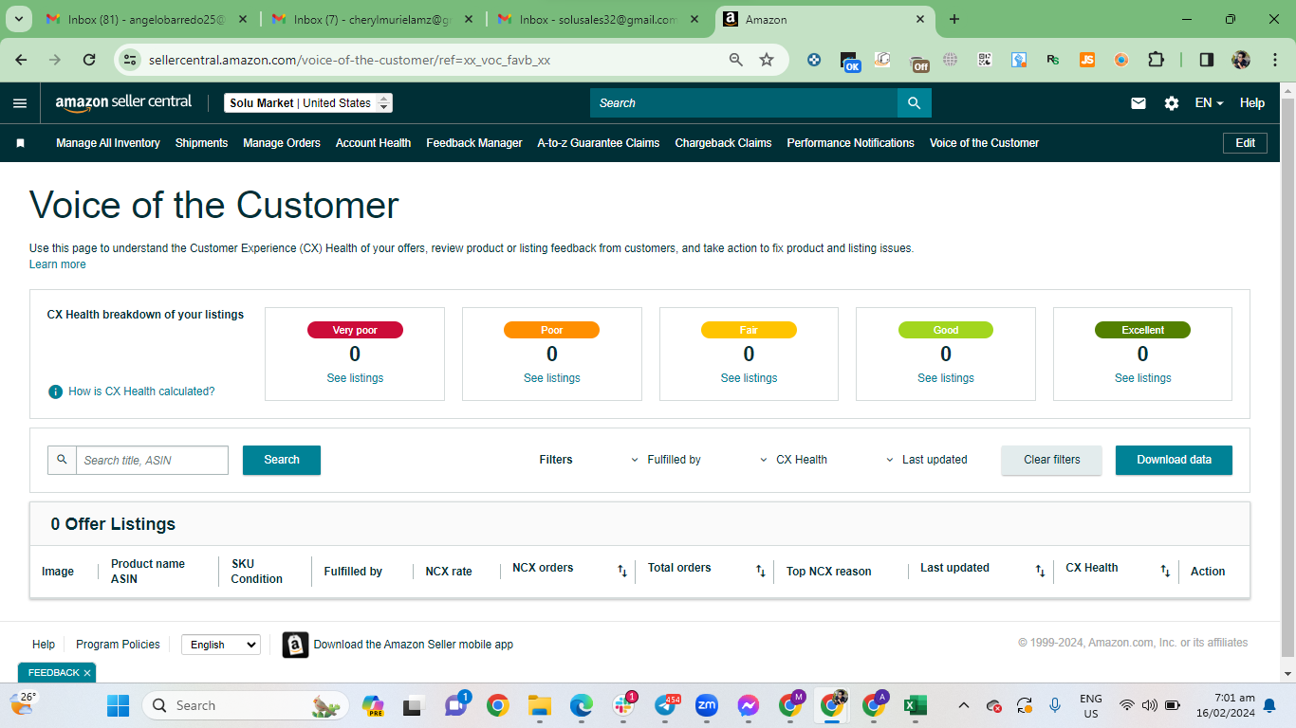Viewport: 1296px width, 728px height.
Task: Click the Amazon Seller Central logo
Action: pos(123,103)
